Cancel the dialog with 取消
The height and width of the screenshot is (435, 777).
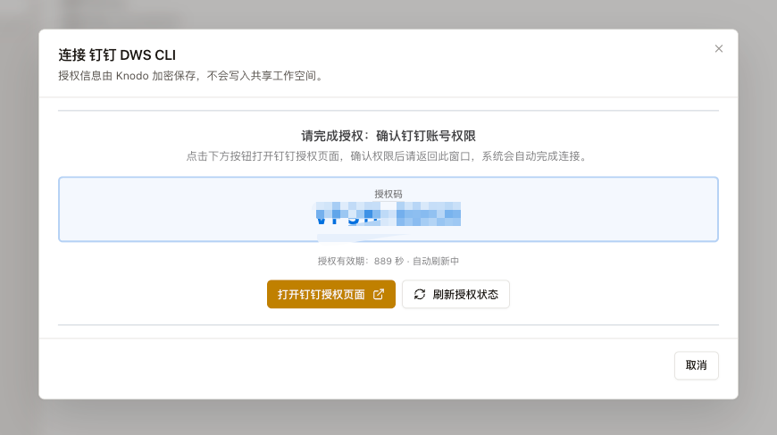(x=697, y=365)
